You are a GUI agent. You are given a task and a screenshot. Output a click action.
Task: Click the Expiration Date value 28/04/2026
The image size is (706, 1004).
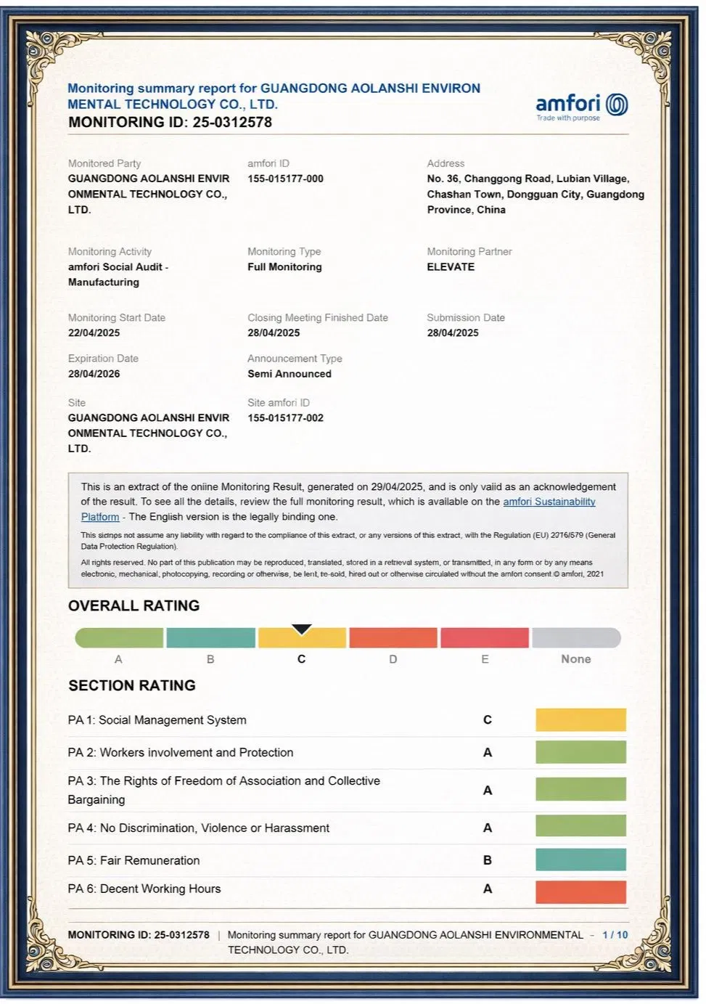pos(94,374)
